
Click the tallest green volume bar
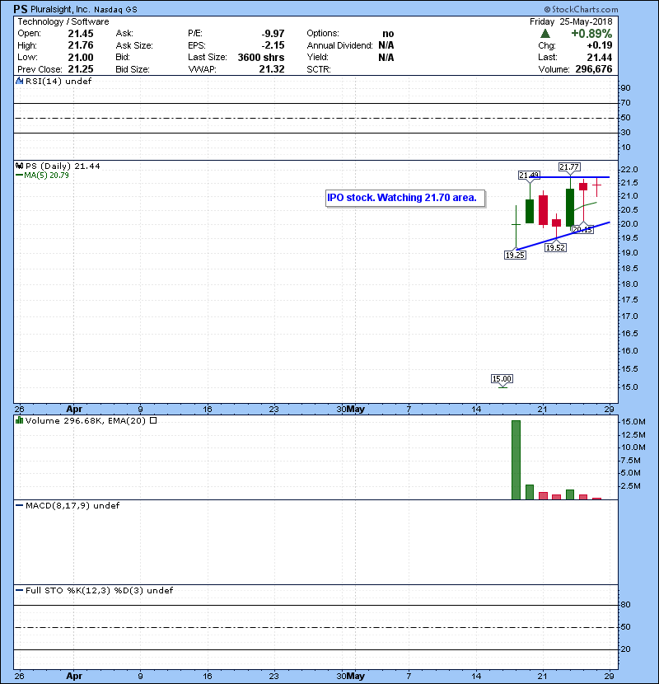coord(516,459)
